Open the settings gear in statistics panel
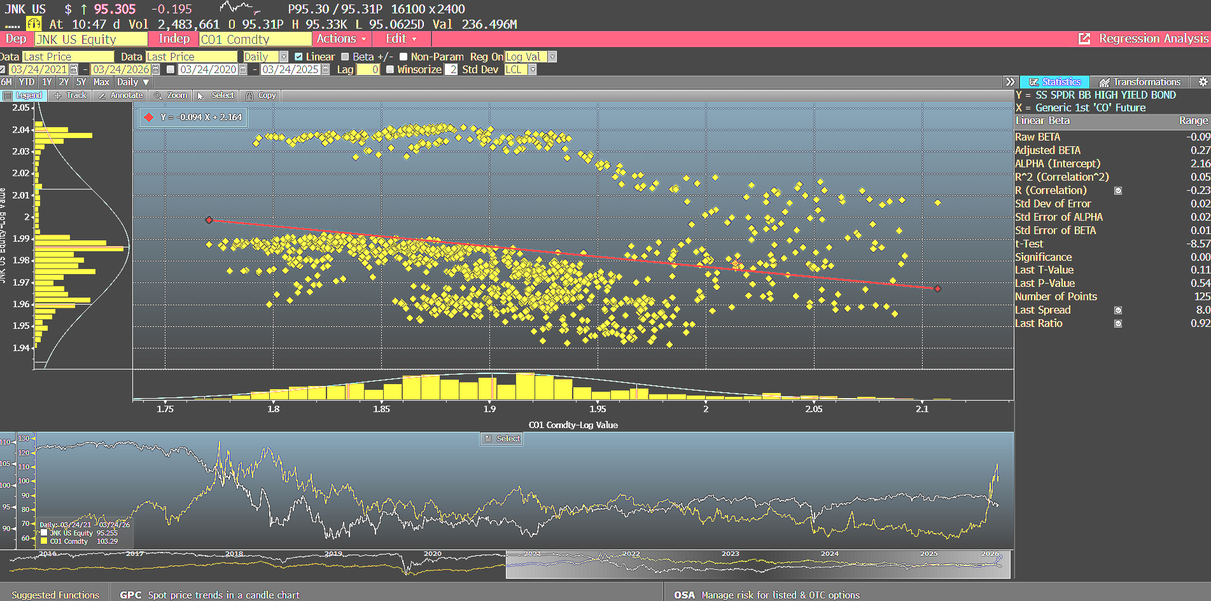1211x601 pixels. (x=1203, y=82)
